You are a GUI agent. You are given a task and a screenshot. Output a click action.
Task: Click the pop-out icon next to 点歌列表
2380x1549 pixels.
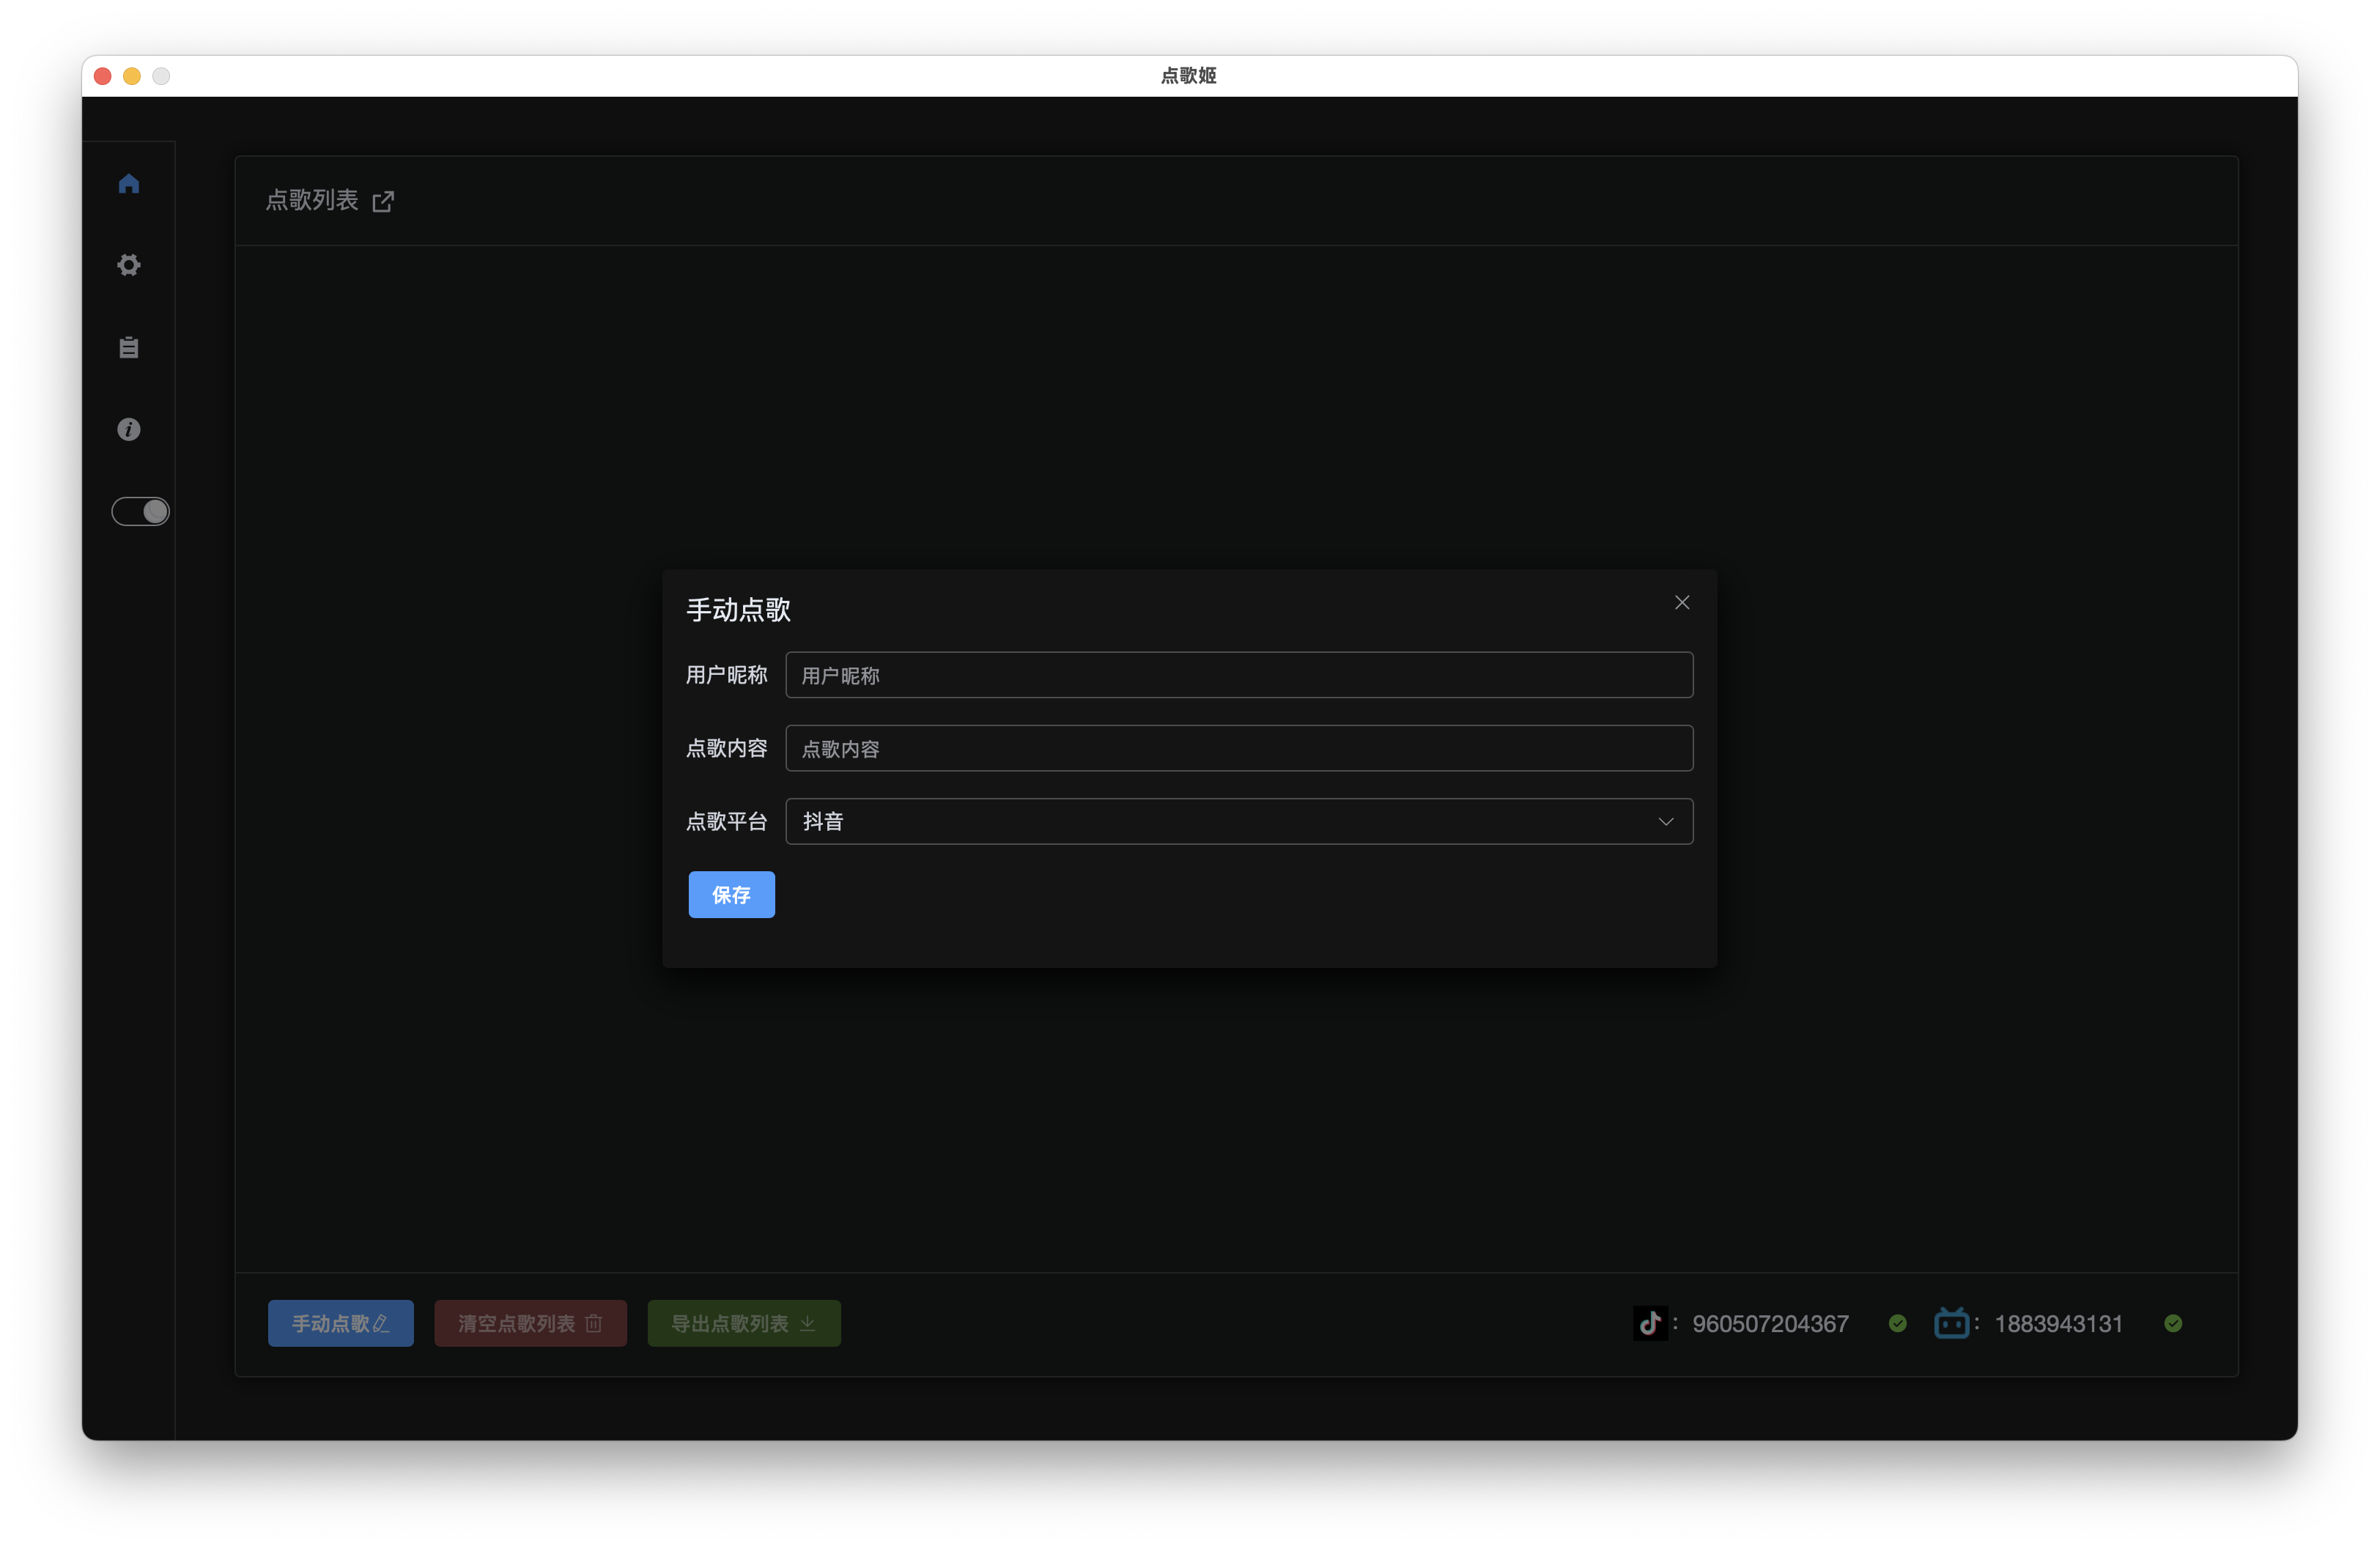[x=383, y=202]
